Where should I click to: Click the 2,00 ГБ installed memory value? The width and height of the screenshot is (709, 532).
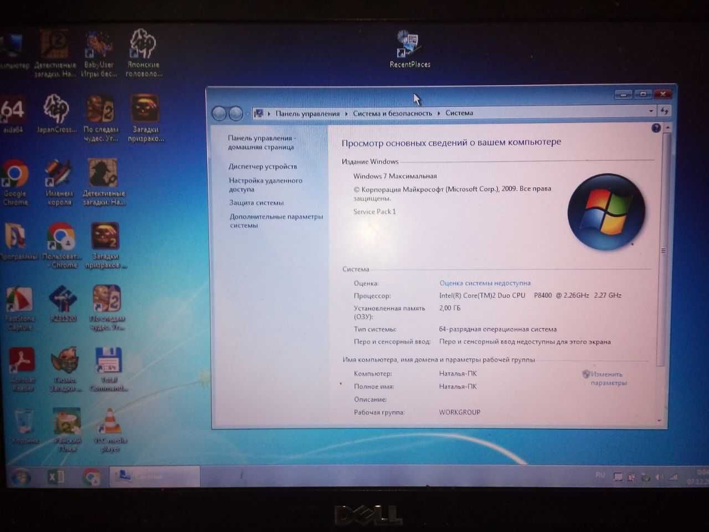coord(450,308)
